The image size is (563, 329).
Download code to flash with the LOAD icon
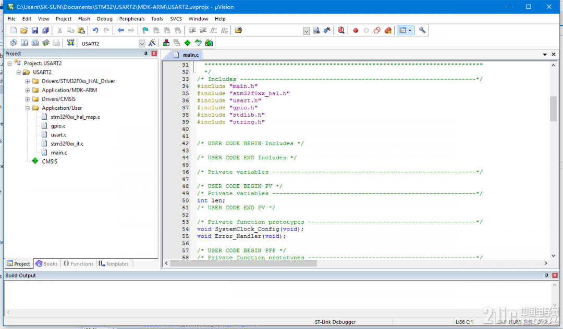tap(71, 43)
